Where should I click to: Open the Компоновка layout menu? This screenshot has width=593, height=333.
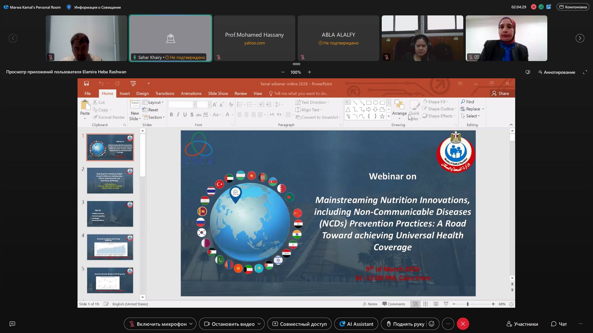[572, 7]
